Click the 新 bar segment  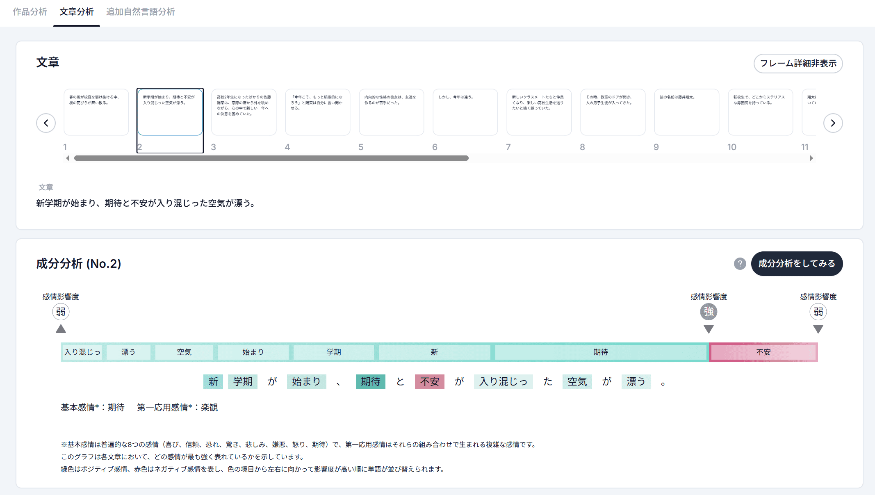coord(435,352)
